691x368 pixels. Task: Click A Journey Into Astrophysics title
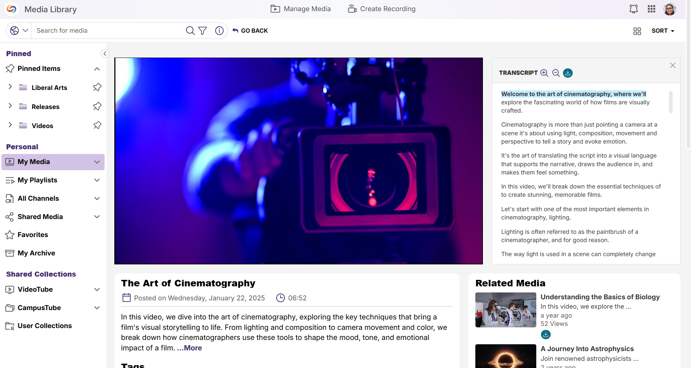(x=587, y=349)
